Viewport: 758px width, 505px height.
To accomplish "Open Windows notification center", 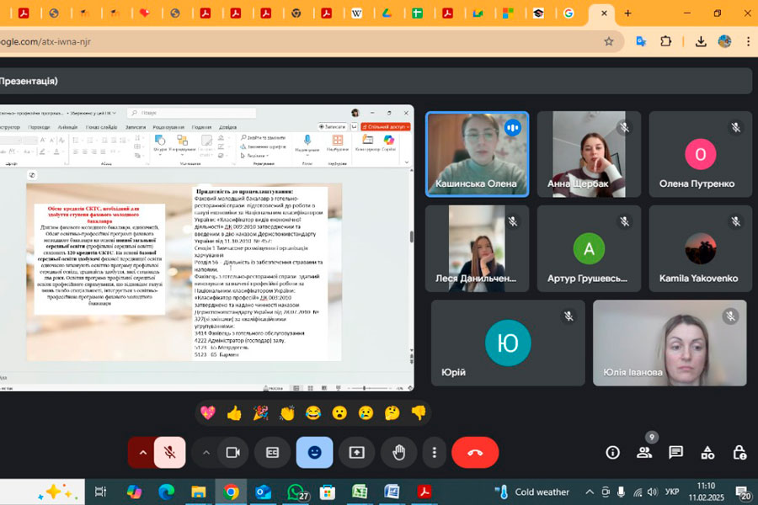I will (x=744, y=492).
